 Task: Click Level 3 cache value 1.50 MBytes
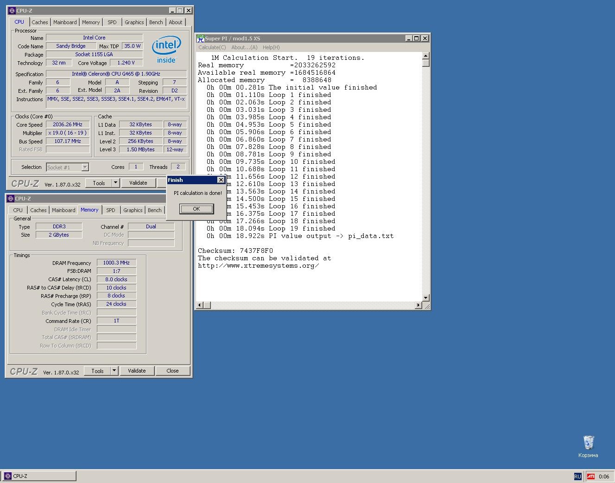click(x=141, y=149)
